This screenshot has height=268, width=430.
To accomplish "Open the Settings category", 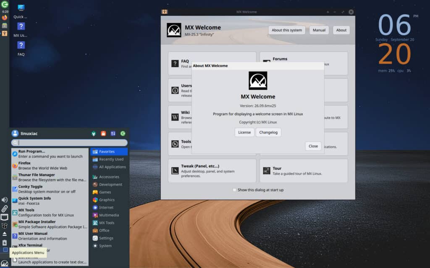I will click(109, 238).
